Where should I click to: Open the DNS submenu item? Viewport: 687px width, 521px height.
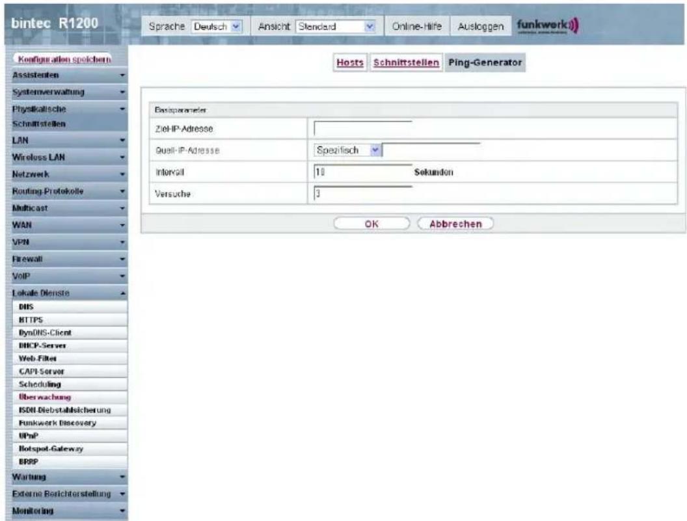(x=70, y=307)
